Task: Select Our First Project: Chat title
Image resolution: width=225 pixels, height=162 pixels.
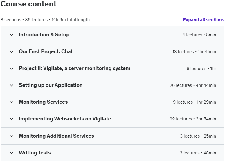Action: (x=46, y=51)
